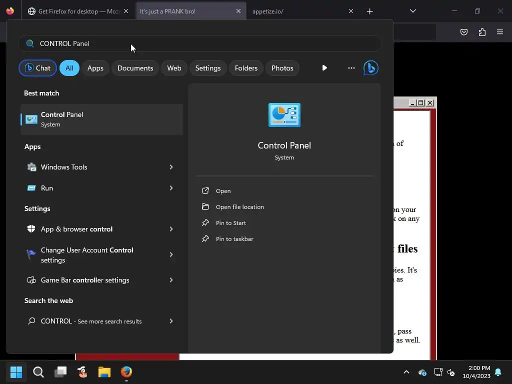Switch to Documents filter
Image resolution: width=512 pixels, height=384 pixels.
click(135, 68)
